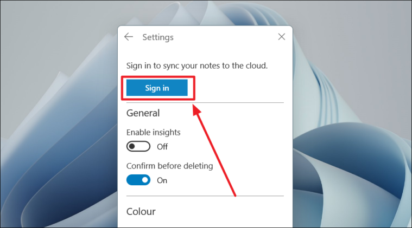
Task: Click the divider line above the Colour heading
Action: point(205,196)
